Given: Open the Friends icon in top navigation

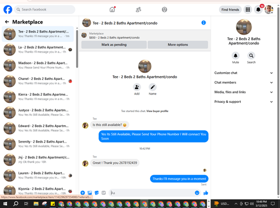Looking at the screenshot, I should pyautogui.click(x=138, y=10).
